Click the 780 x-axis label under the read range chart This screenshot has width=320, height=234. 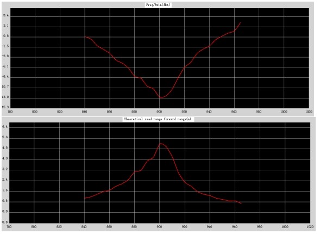tap(9, 226)
